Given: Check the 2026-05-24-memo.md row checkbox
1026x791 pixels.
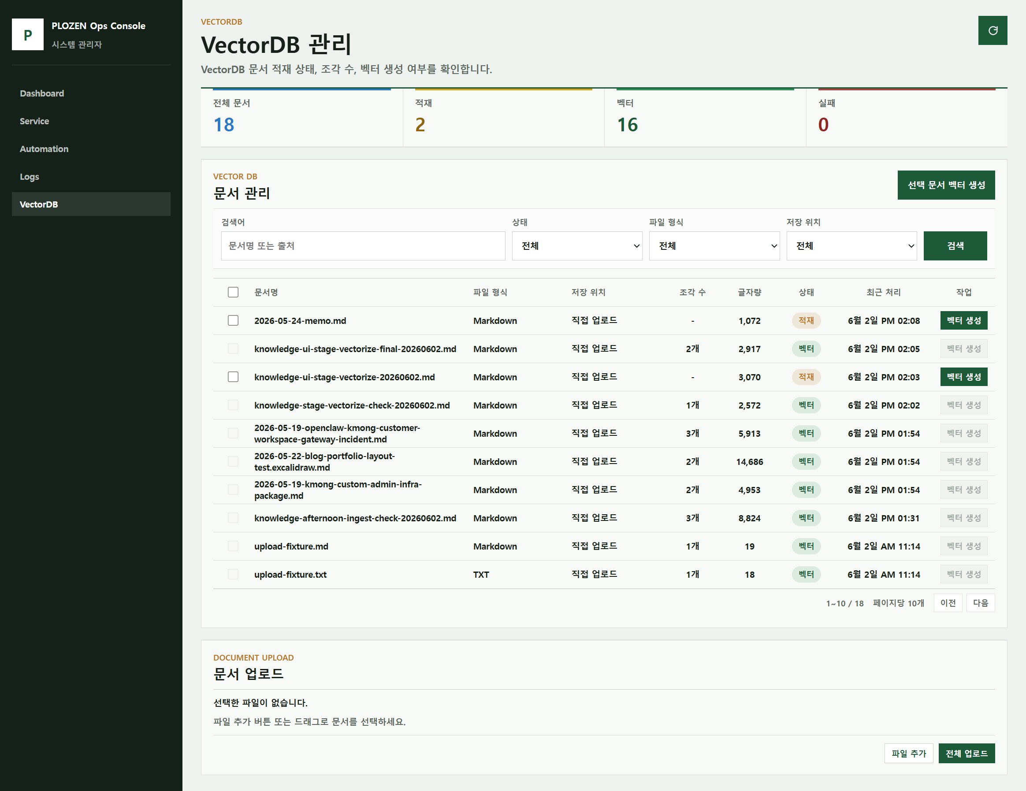Looking at the screenshot, I should (x=233, y=320).
